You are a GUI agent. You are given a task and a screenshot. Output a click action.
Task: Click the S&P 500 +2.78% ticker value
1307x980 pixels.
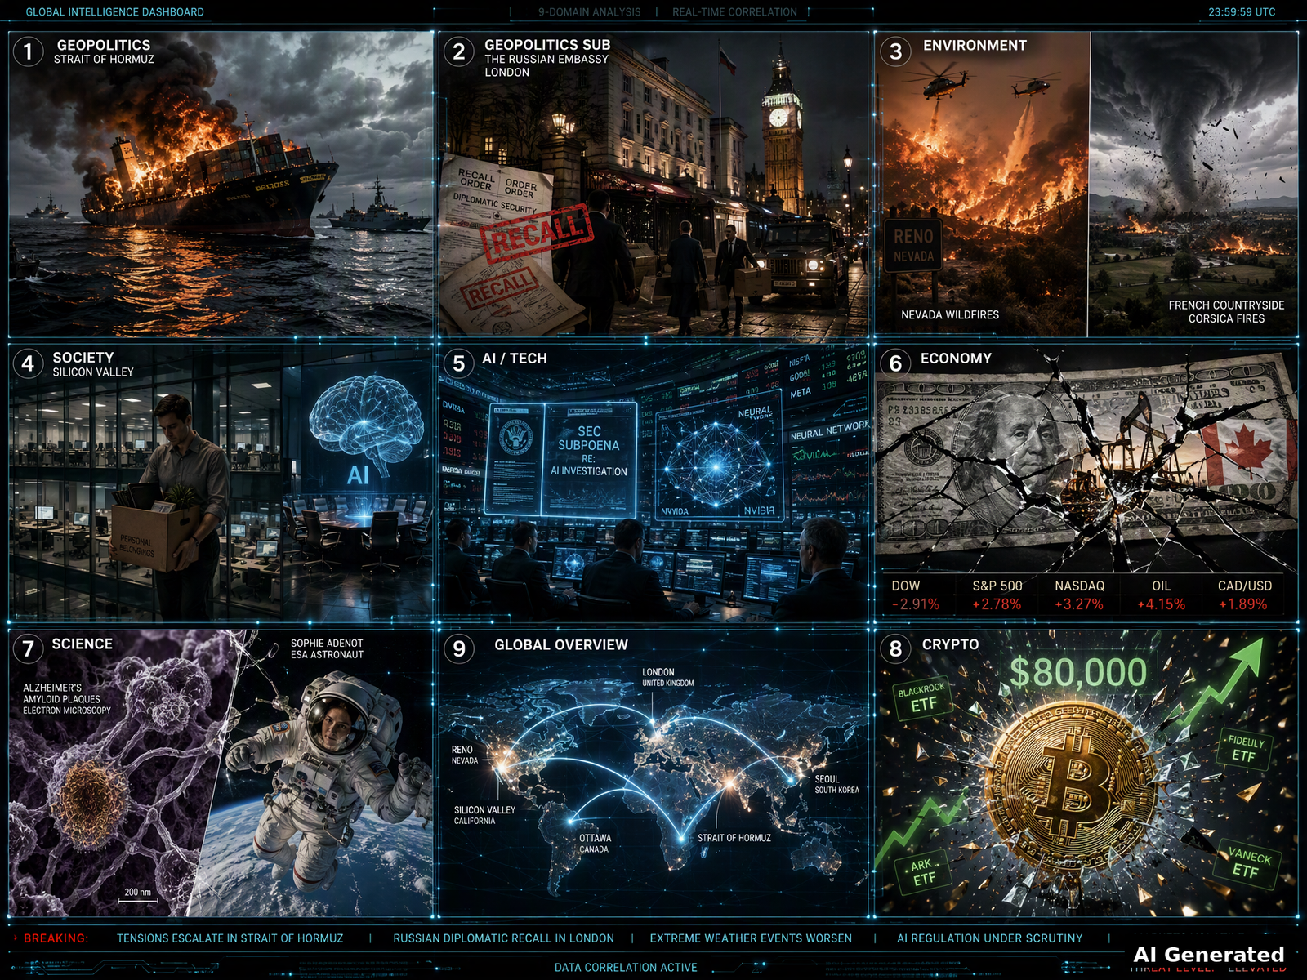tap(997, 604)
